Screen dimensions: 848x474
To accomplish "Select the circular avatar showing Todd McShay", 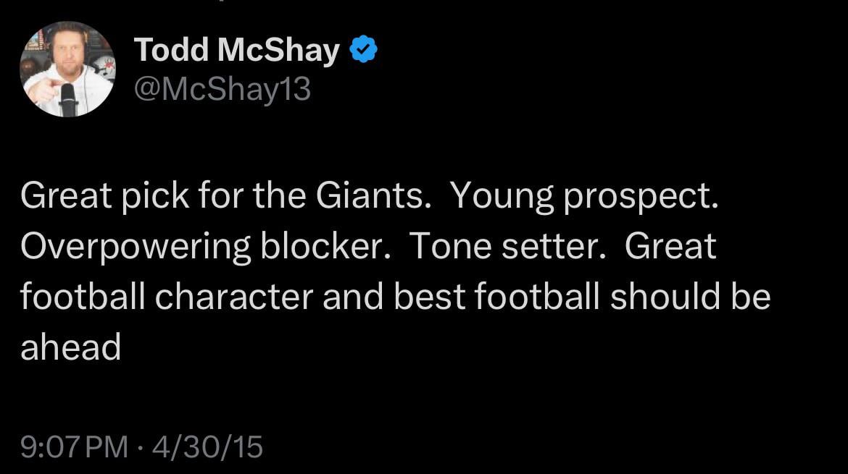I will pos(67,69).
